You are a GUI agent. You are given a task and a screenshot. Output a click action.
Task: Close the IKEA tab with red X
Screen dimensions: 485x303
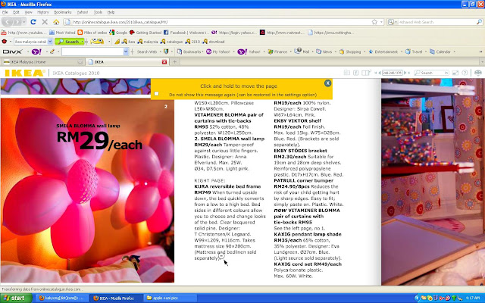(x=164, y=62)
